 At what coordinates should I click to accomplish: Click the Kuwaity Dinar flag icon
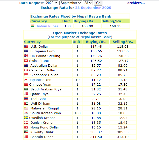pyautogui.click(x=26, y=132)
